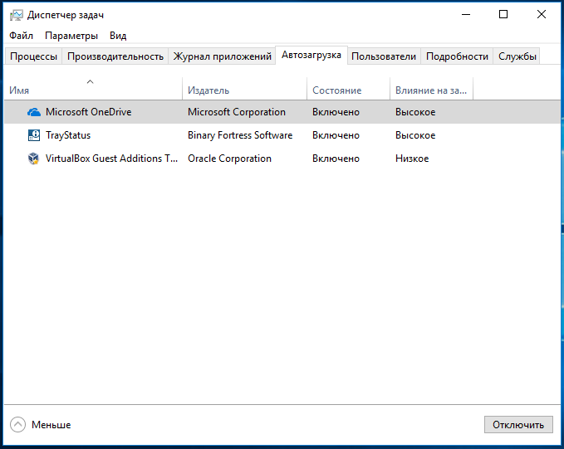Click the Task Manager title bar icon
This screenshot has height=449, width=564.
tap(15, 15)
